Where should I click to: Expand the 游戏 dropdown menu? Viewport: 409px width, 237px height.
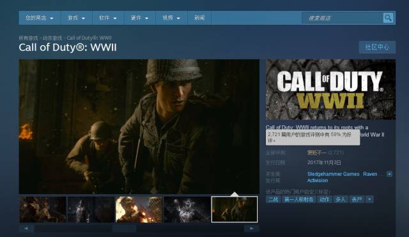point(77,18)
